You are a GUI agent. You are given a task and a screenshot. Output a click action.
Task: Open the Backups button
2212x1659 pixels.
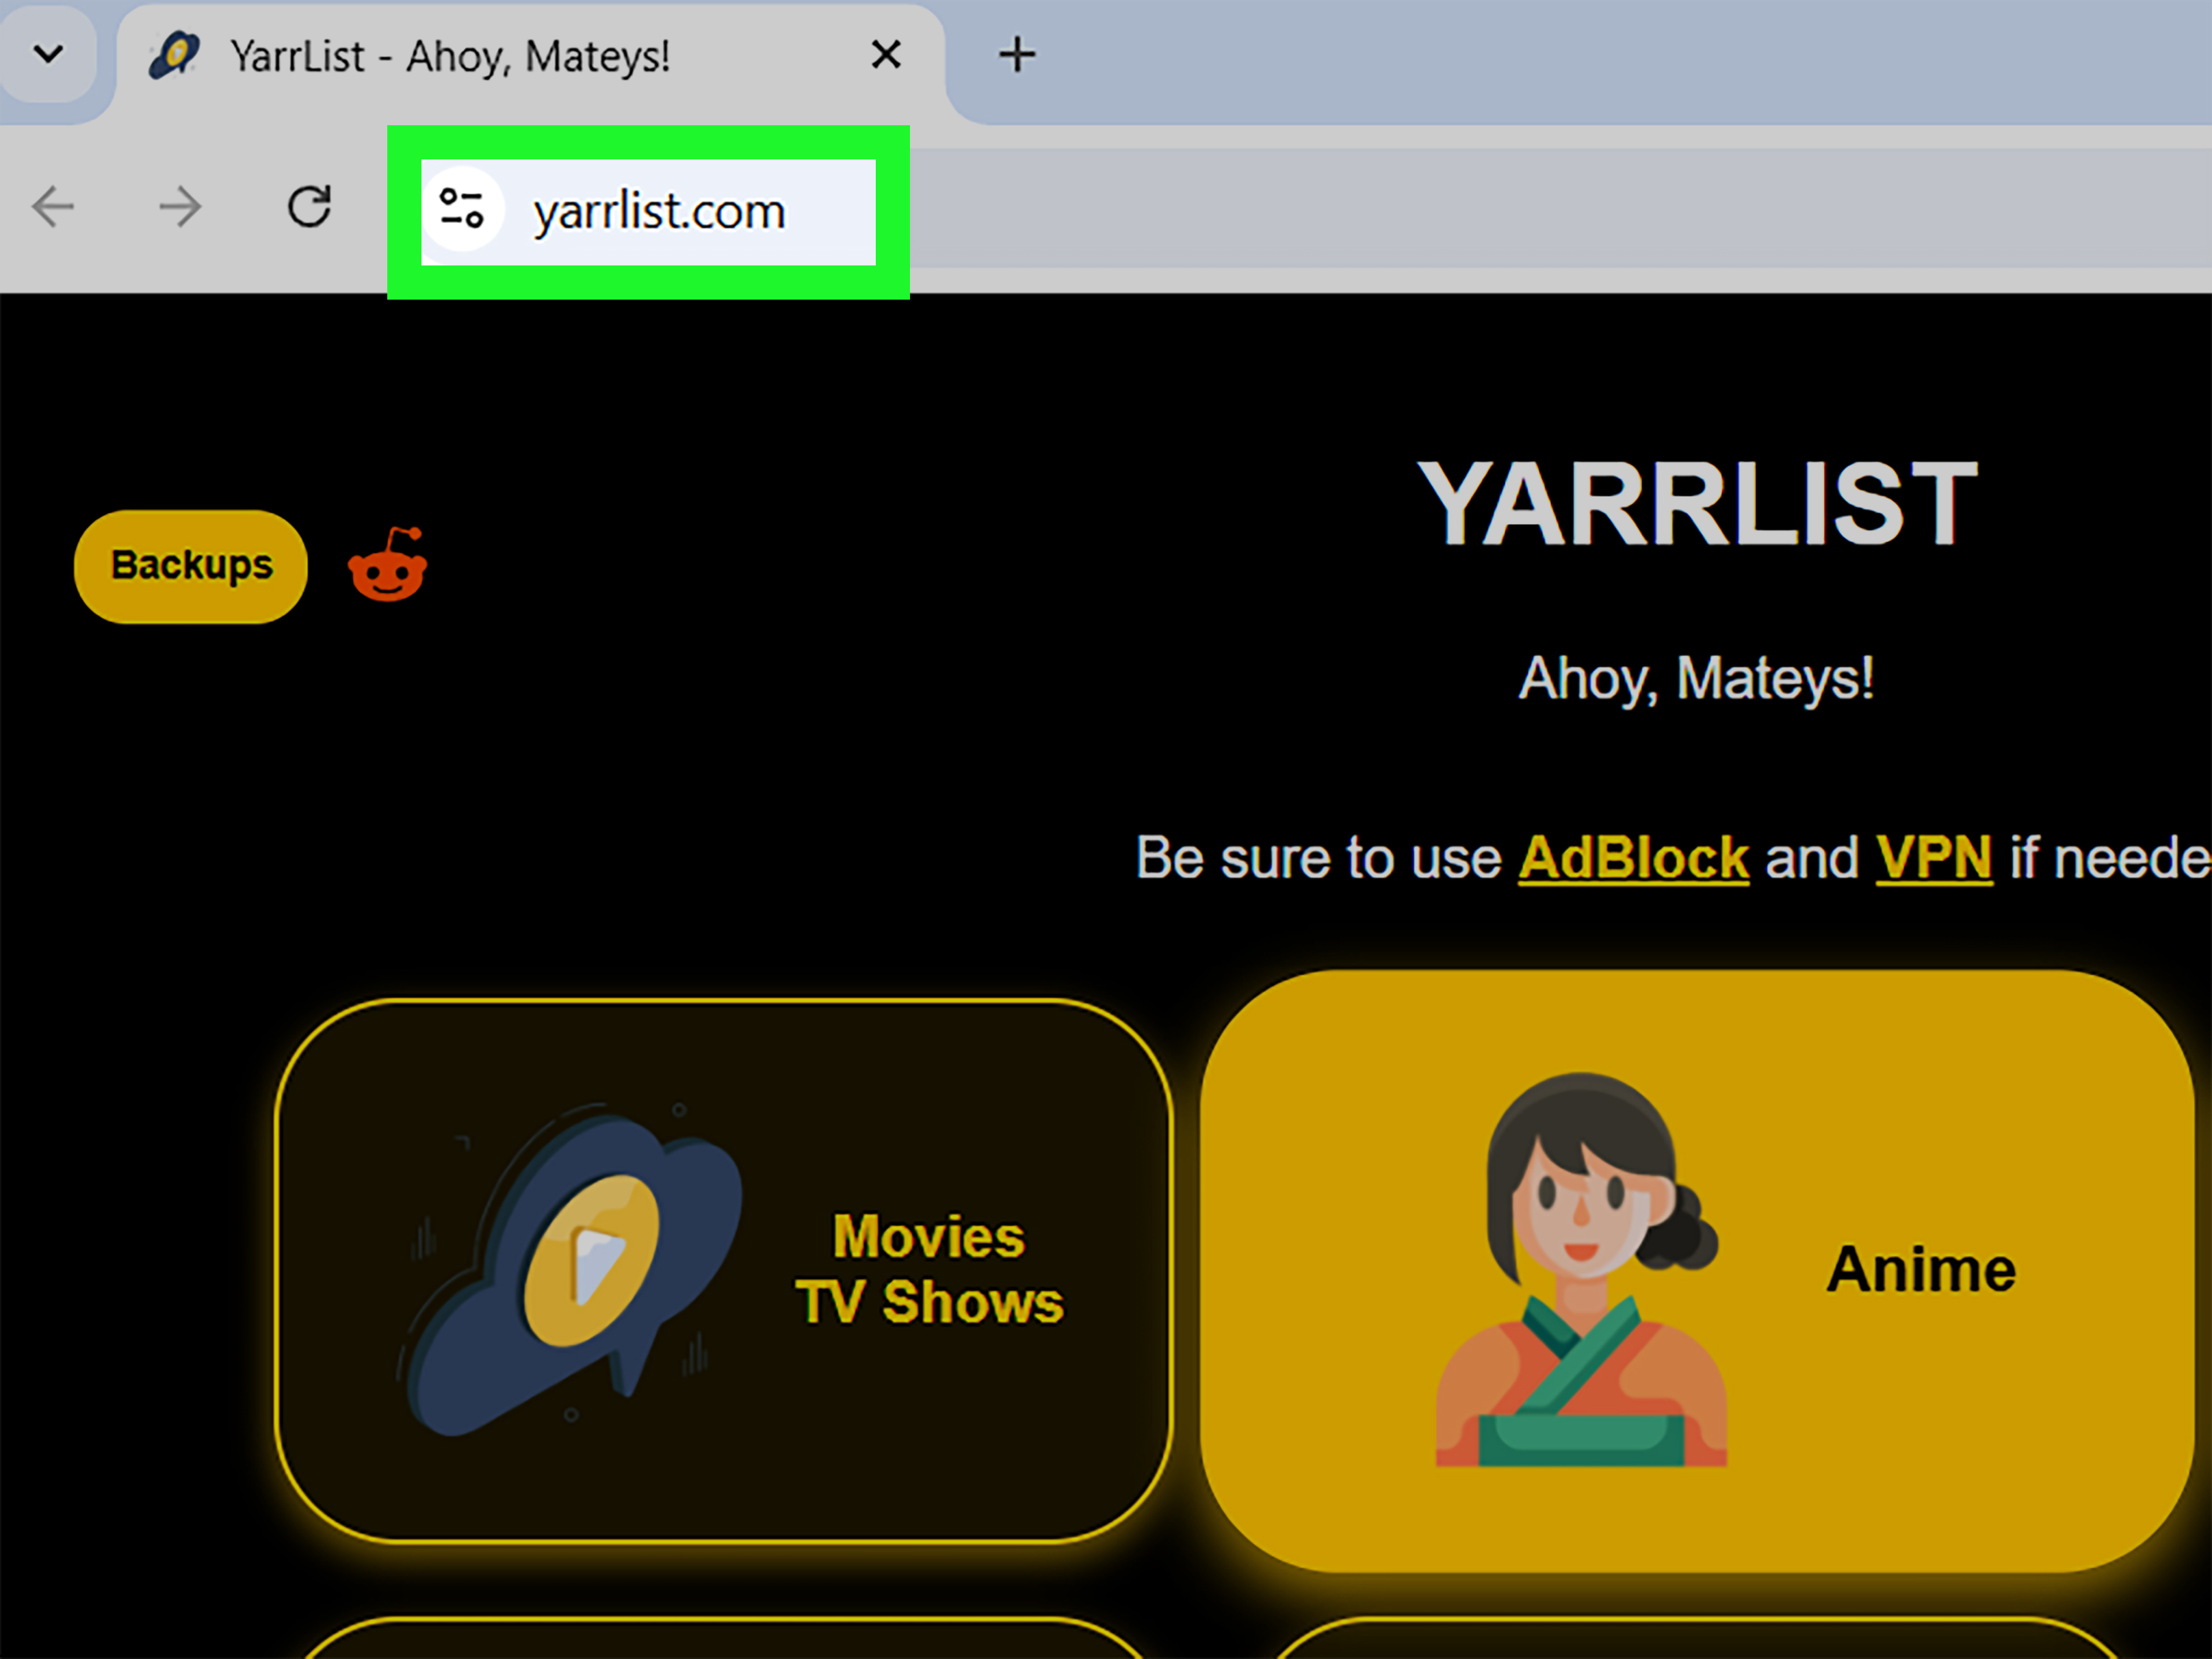click(x=191, y=566)
